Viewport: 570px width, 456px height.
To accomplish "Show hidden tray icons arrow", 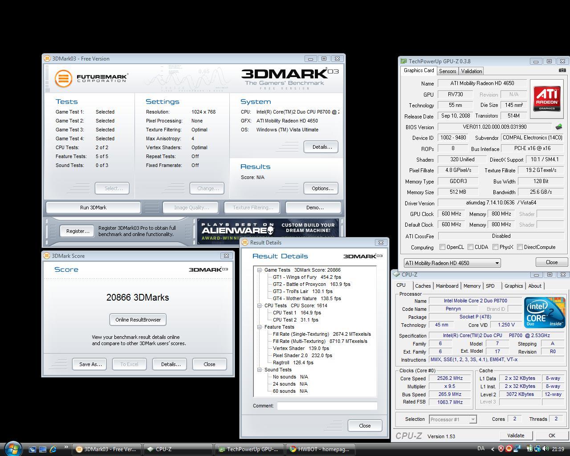I will pos(493,449).
